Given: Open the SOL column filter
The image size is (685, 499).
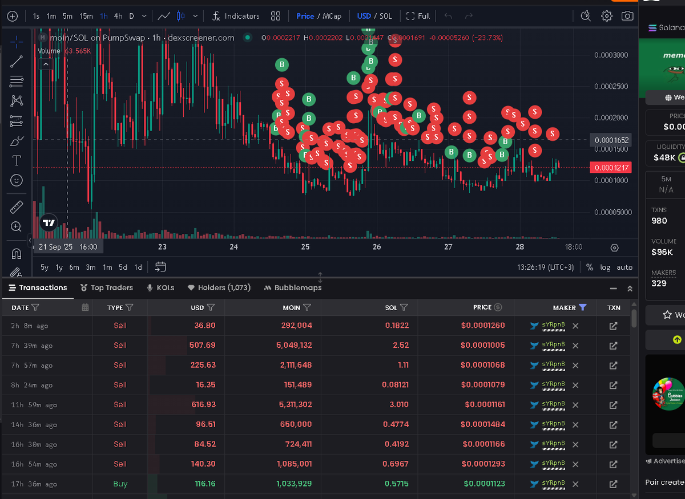Looking at the screenshot, I should 404,307.
